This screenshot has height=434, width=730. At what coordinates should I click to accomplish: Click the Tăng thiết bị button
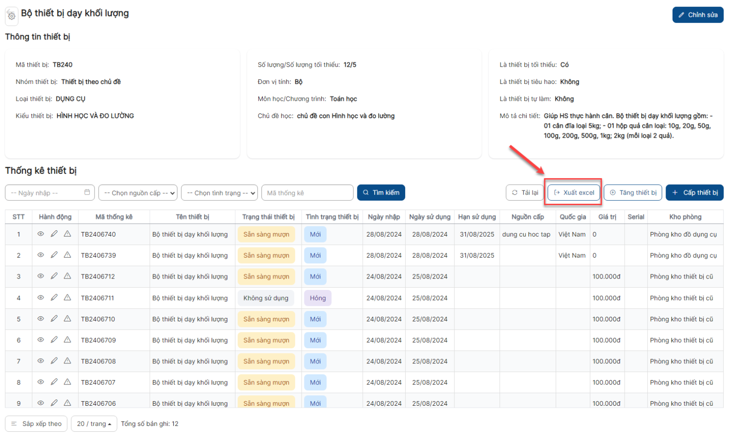tap(633, 192)
